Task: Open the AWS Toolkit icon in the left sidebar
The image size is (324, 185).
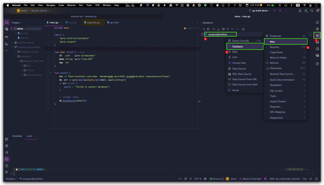Action: click(7, 37)
